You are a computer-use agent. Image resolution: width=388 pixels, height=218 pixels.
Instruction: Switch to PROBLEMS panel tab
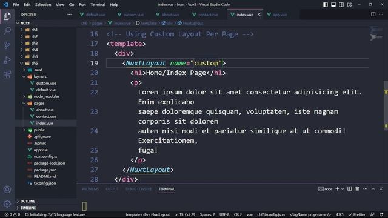point(90,189)
